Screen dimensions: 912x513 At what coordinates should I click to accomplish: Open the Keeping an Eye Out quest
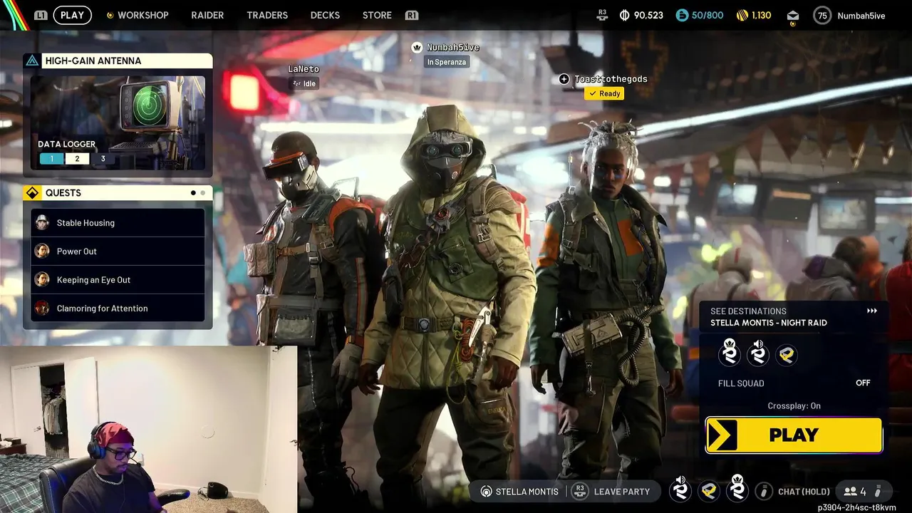118,279
